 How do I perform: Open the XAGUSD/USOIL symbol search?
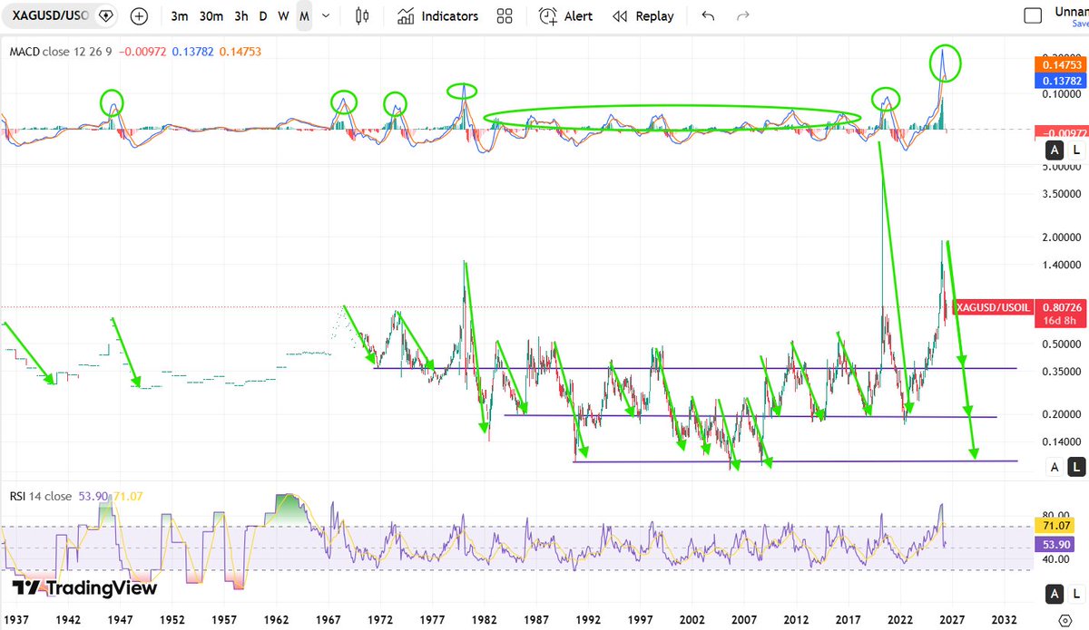coord(50,15)
